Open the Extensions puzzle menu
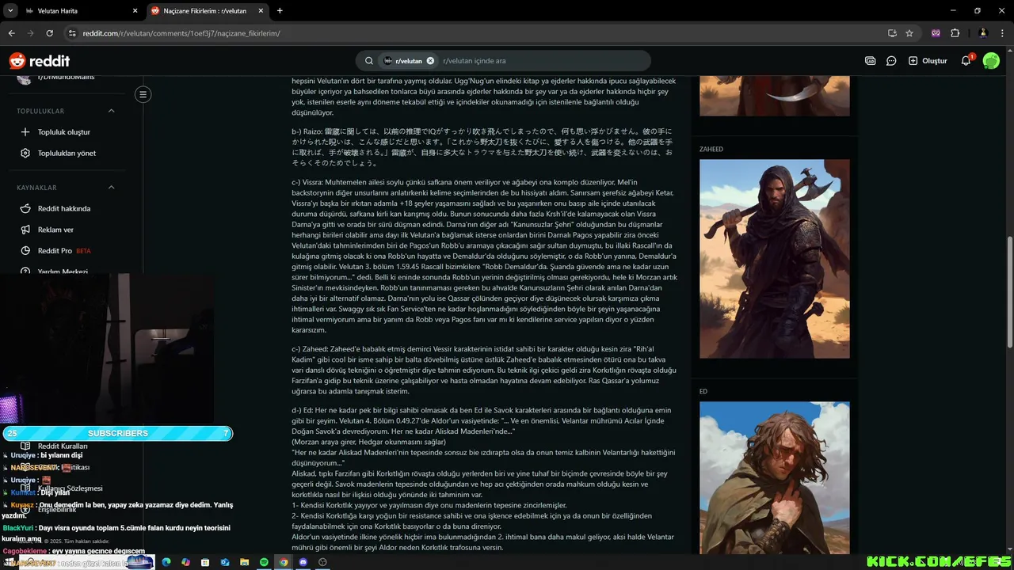This screenshot has width=1014, height=570. (955, 33)
